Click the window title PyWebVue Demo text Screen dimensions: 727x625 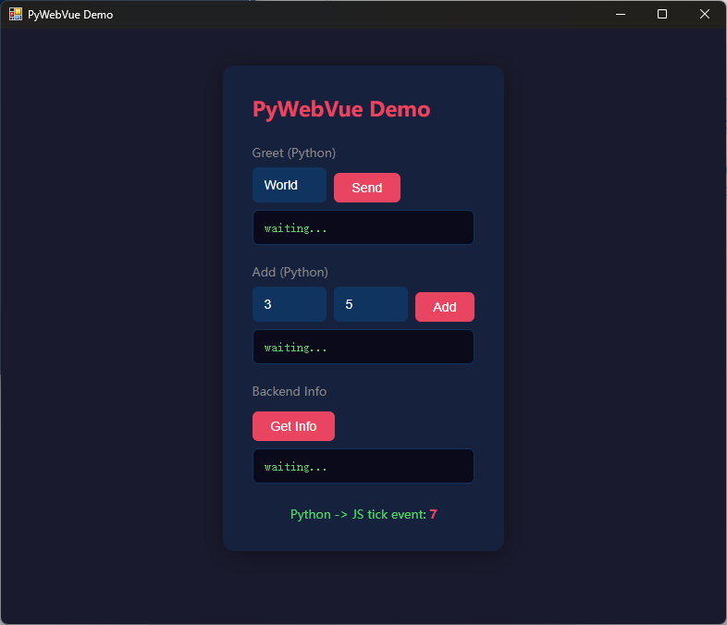point(70,15)
